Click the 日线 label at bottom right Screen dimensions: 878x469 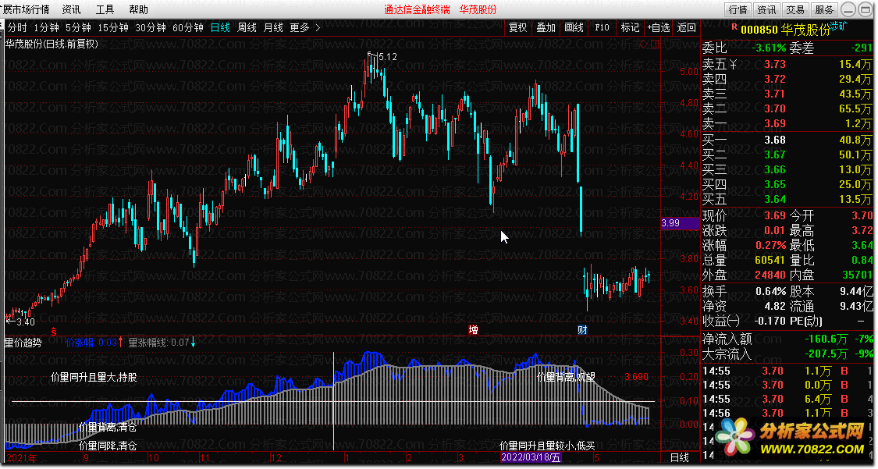680,457
